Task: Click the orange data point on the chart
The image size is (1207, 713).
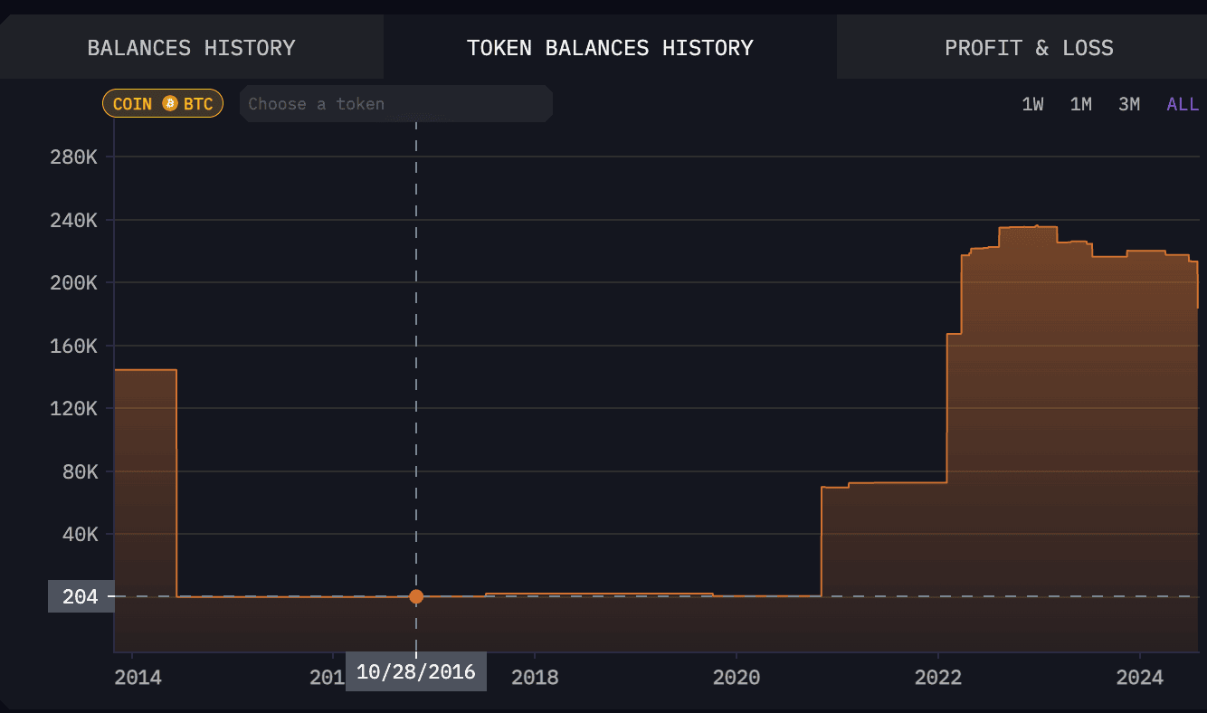Action: coord(416,596)
